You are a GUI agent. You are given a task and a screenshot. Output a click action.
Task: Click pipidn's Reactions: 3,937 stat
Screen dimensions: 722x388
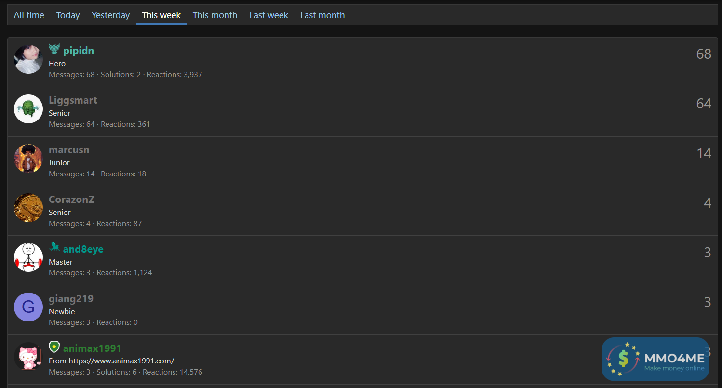(174, 75)
